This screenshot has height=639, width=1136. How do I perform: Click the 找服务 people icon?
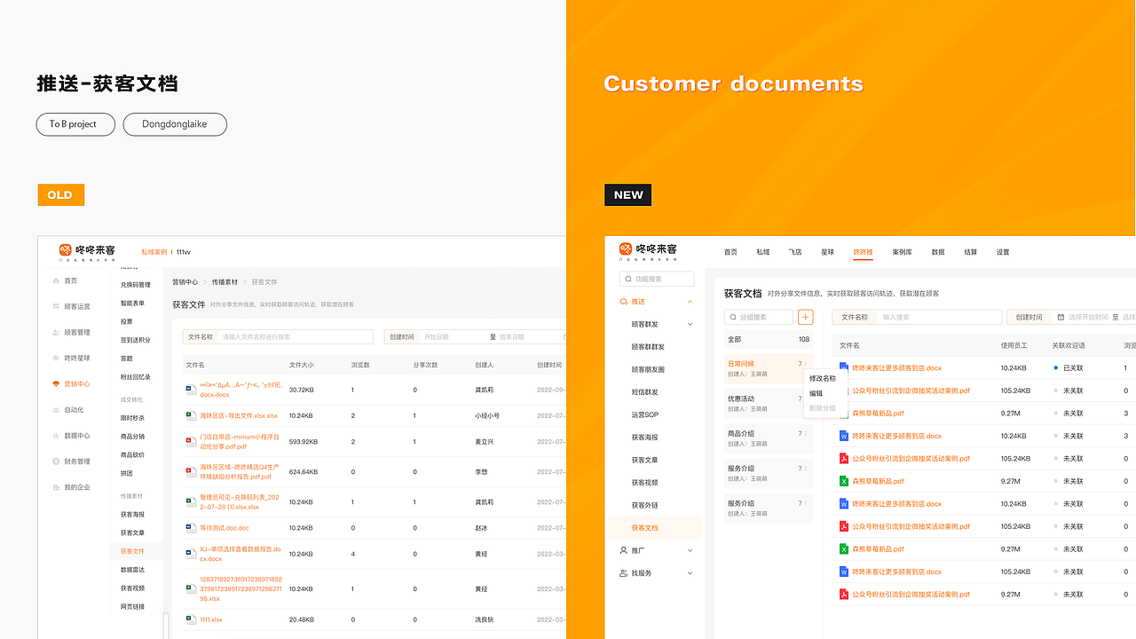point(624,573)
